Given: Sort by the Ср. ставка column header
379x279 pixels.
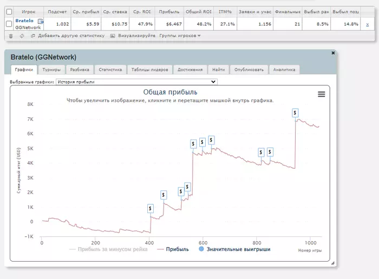Looking at the screenshot, I should tap(115, 11).
